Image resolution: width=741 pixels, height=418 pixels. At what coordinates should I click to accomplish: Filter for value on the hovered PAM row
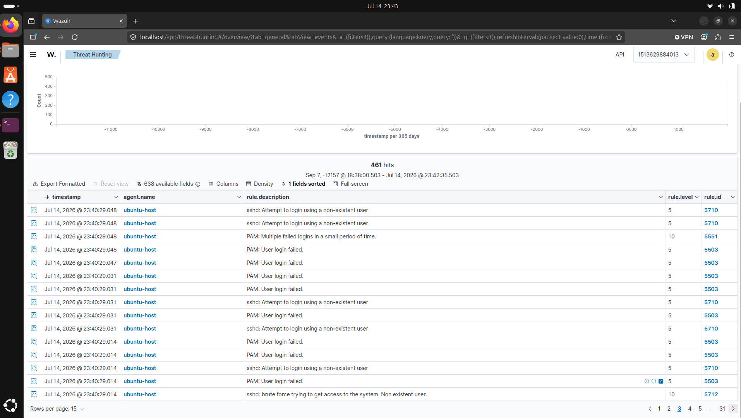[647, 381]
